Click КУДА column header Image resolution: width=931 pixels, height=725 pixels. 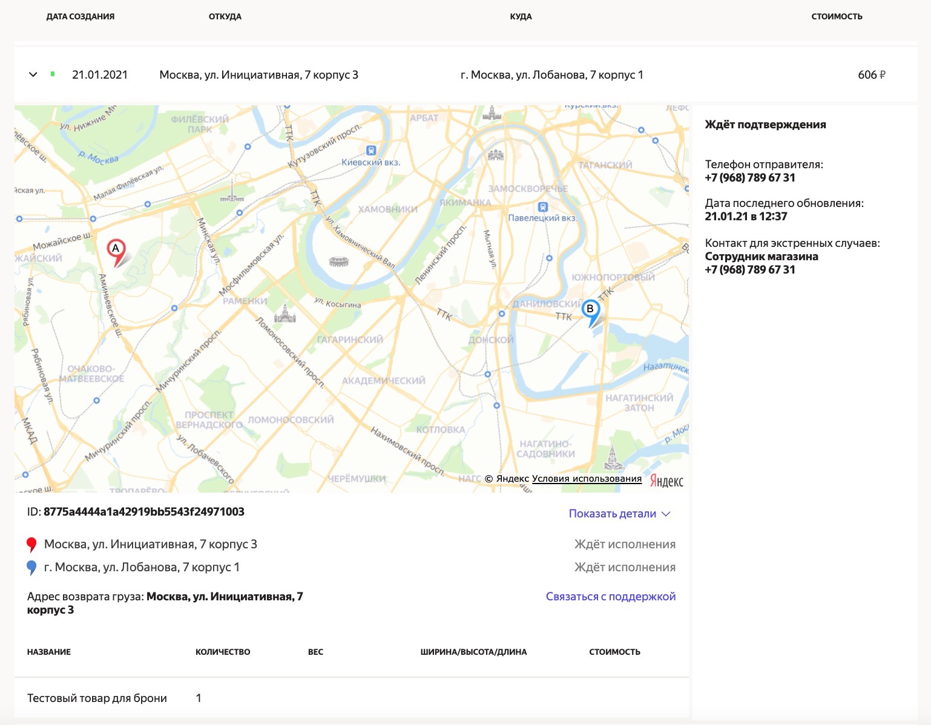click(x=521, y=16)
